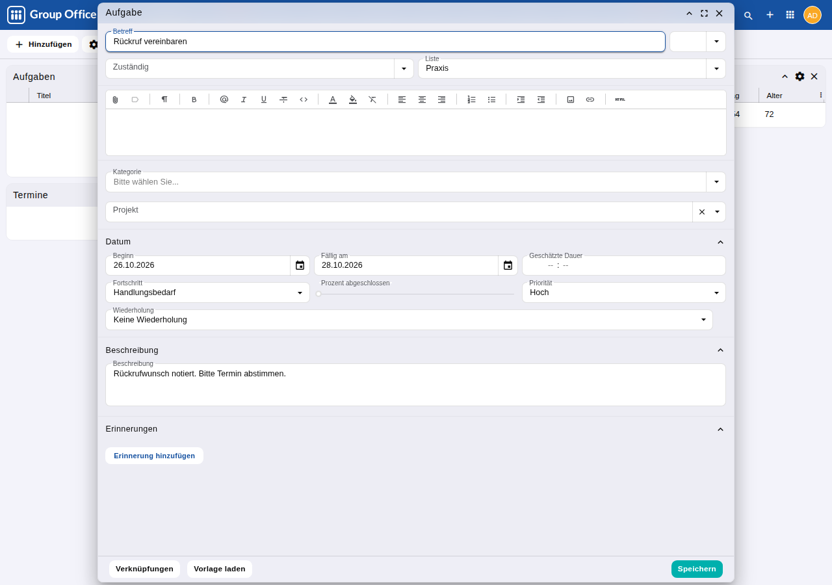This screenshot has width=832, height=585.
Task: Align text right in the editor
Action: [442, 99]
